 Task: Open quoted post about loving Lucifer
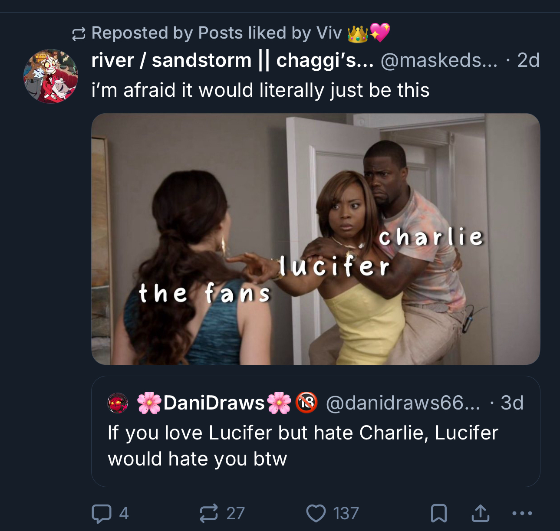coord(304,446)
